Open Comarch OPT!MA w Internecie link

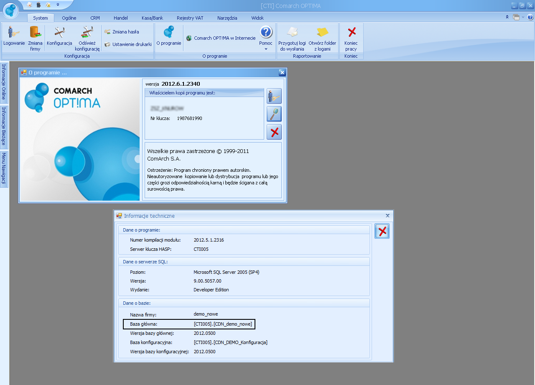[x=221, y=38]
